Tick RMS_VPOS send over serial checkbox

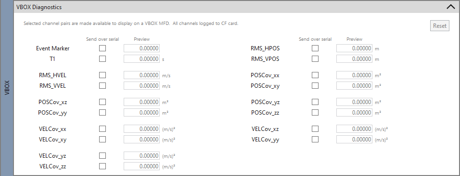(315, 59)
